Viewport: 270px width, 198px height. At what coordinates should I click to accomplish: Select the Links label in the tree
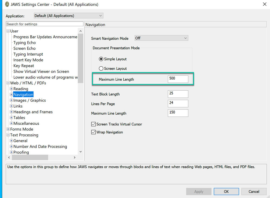tap(18, 106)
